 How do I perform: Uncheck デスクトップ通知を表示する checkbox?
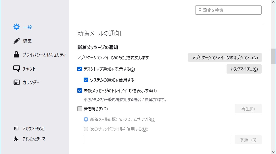coord(80,69)
